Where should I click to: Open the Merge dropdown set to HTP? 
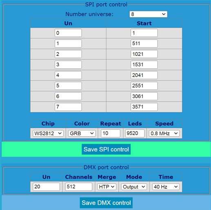point(107,187)
